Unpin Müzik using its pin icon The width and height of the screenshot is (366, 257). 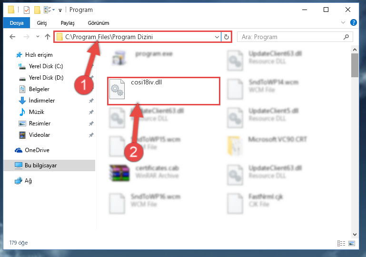tap(91, 112)
